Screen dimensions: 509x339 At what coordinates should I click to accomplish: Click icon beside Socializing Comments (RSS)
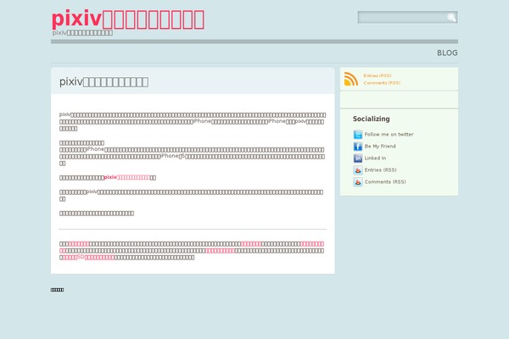tap(358, 182)
